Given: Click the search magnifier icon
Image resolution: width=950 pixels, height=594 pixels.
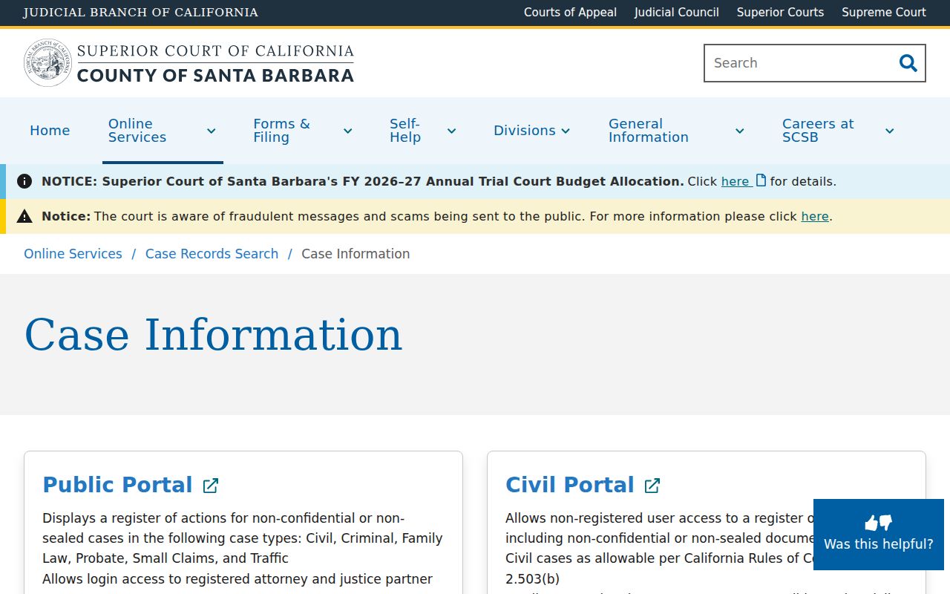Looking at the screenshot, I should tap(908, 63).
